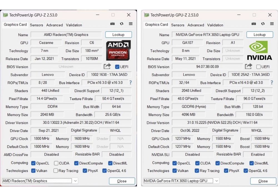Screen dimensions: 278x194
Task: Open the hamburger menu in NVIDIA window
Action: (272, 24)
